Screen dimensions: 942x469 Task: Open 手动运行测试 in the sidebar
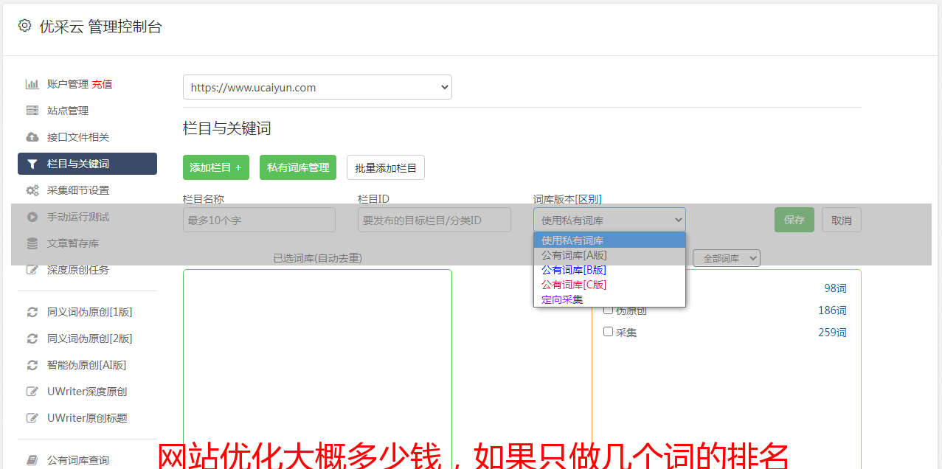click(78, 217)
